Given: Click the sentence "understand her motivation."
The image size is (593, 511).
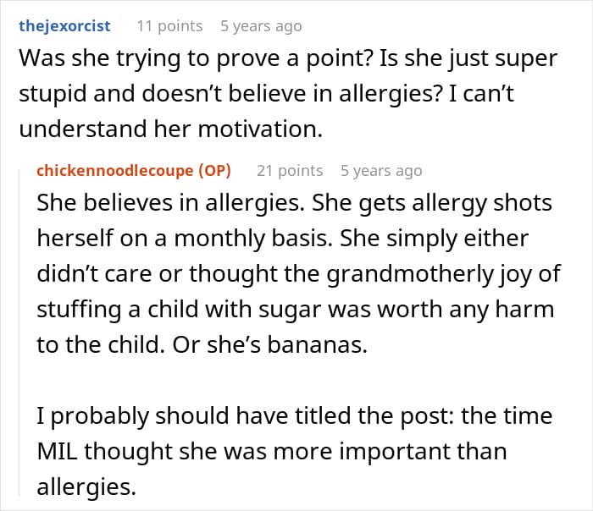Looking at the screenshot, I should click(x=170, y=129).
